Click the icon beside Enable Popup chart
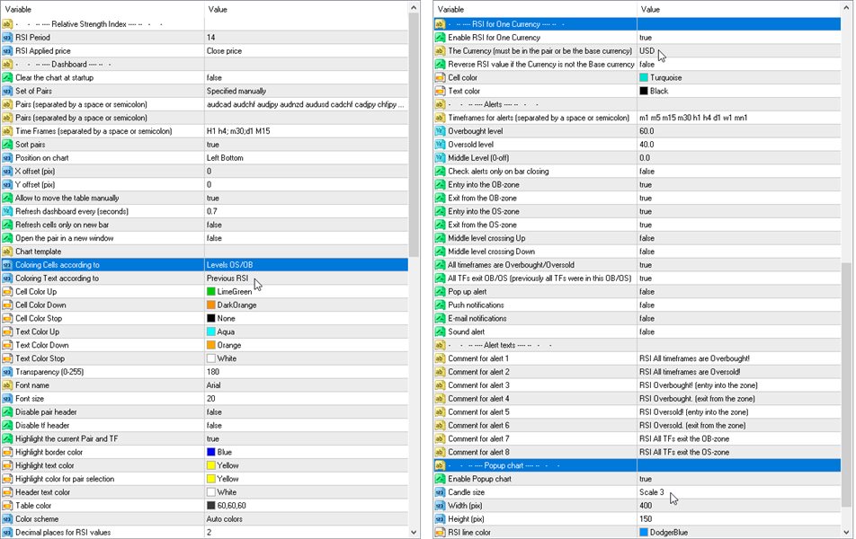This screenshot has height=539, width=856. pyautogui.click(x=440, y=479)
